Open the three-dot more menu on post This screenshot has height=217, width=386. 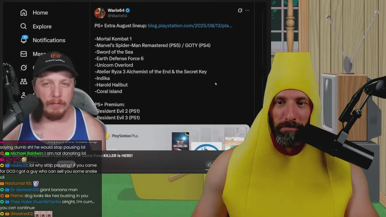[x=247, y=10]
